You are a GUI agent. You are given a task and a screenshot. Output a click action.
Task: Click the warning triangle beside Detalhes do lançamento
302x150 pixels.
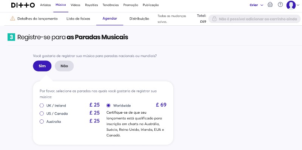[x=13, y=19]
